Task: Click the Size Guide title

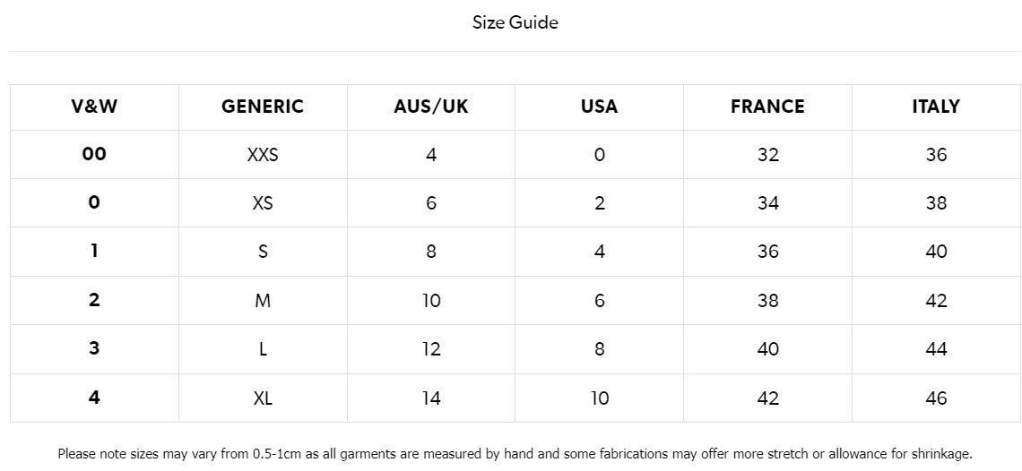Action: click(x=515, y=22)
